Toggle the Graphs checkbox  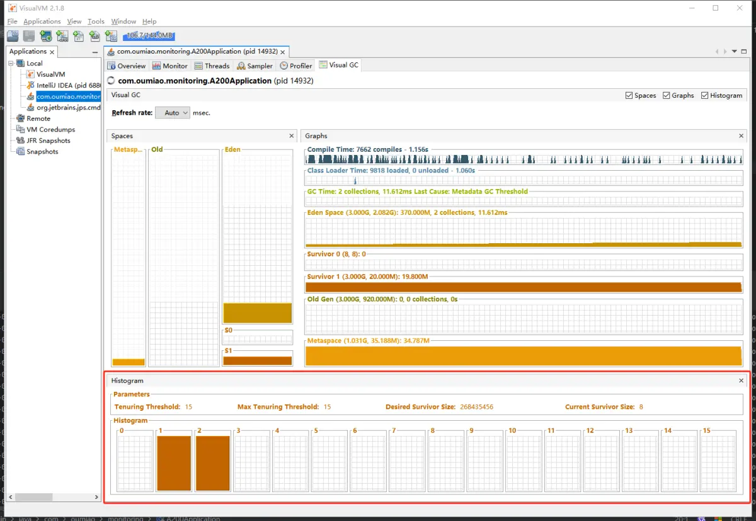[x=667, y=96]
